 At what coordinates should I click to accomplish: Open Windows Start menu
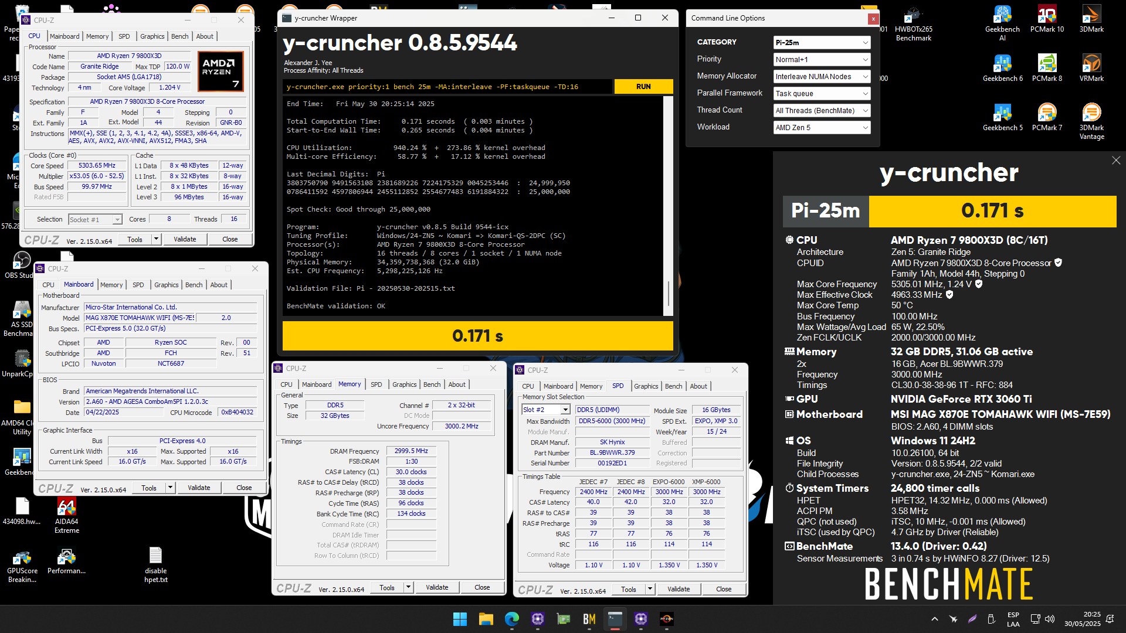tap(460, 619)
